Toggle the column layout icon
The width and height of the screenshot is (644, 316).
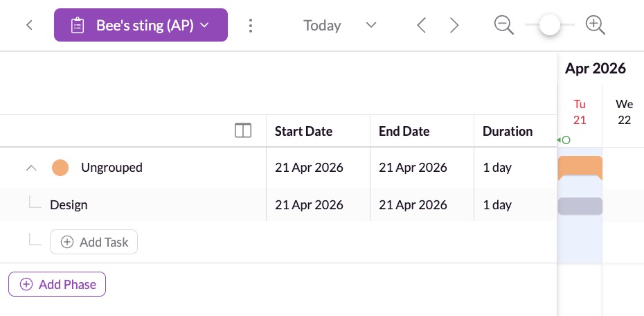click(243, 131)
